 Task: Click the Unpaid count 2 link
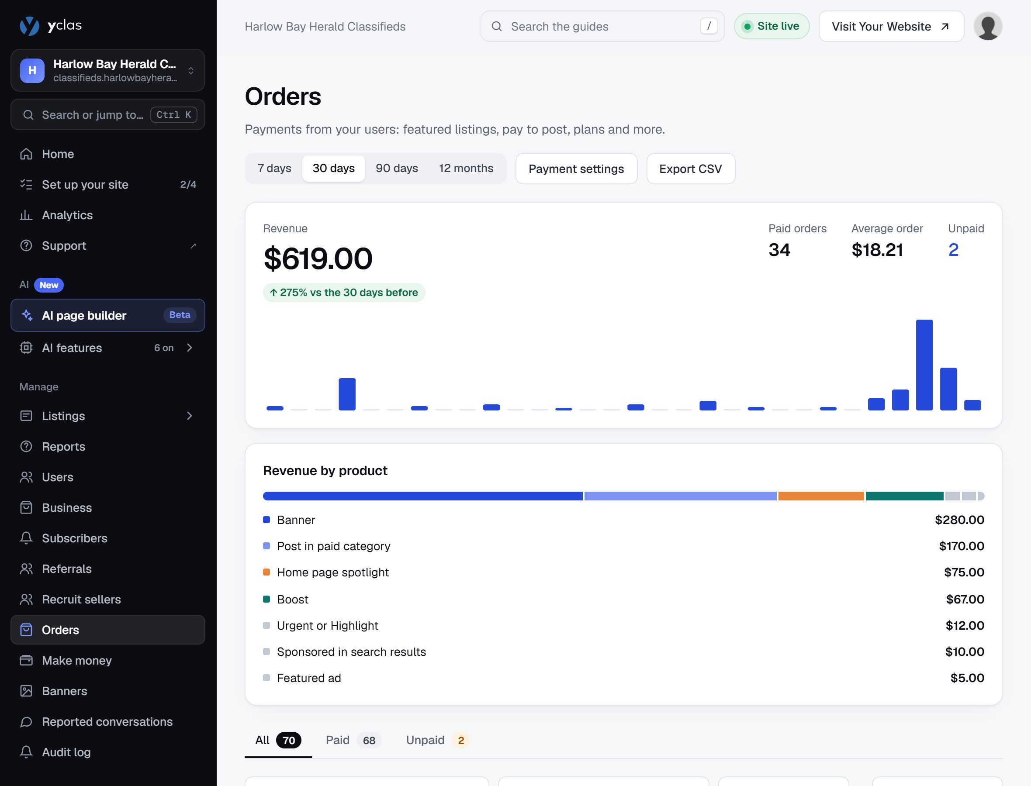click(x=953, y=250)
